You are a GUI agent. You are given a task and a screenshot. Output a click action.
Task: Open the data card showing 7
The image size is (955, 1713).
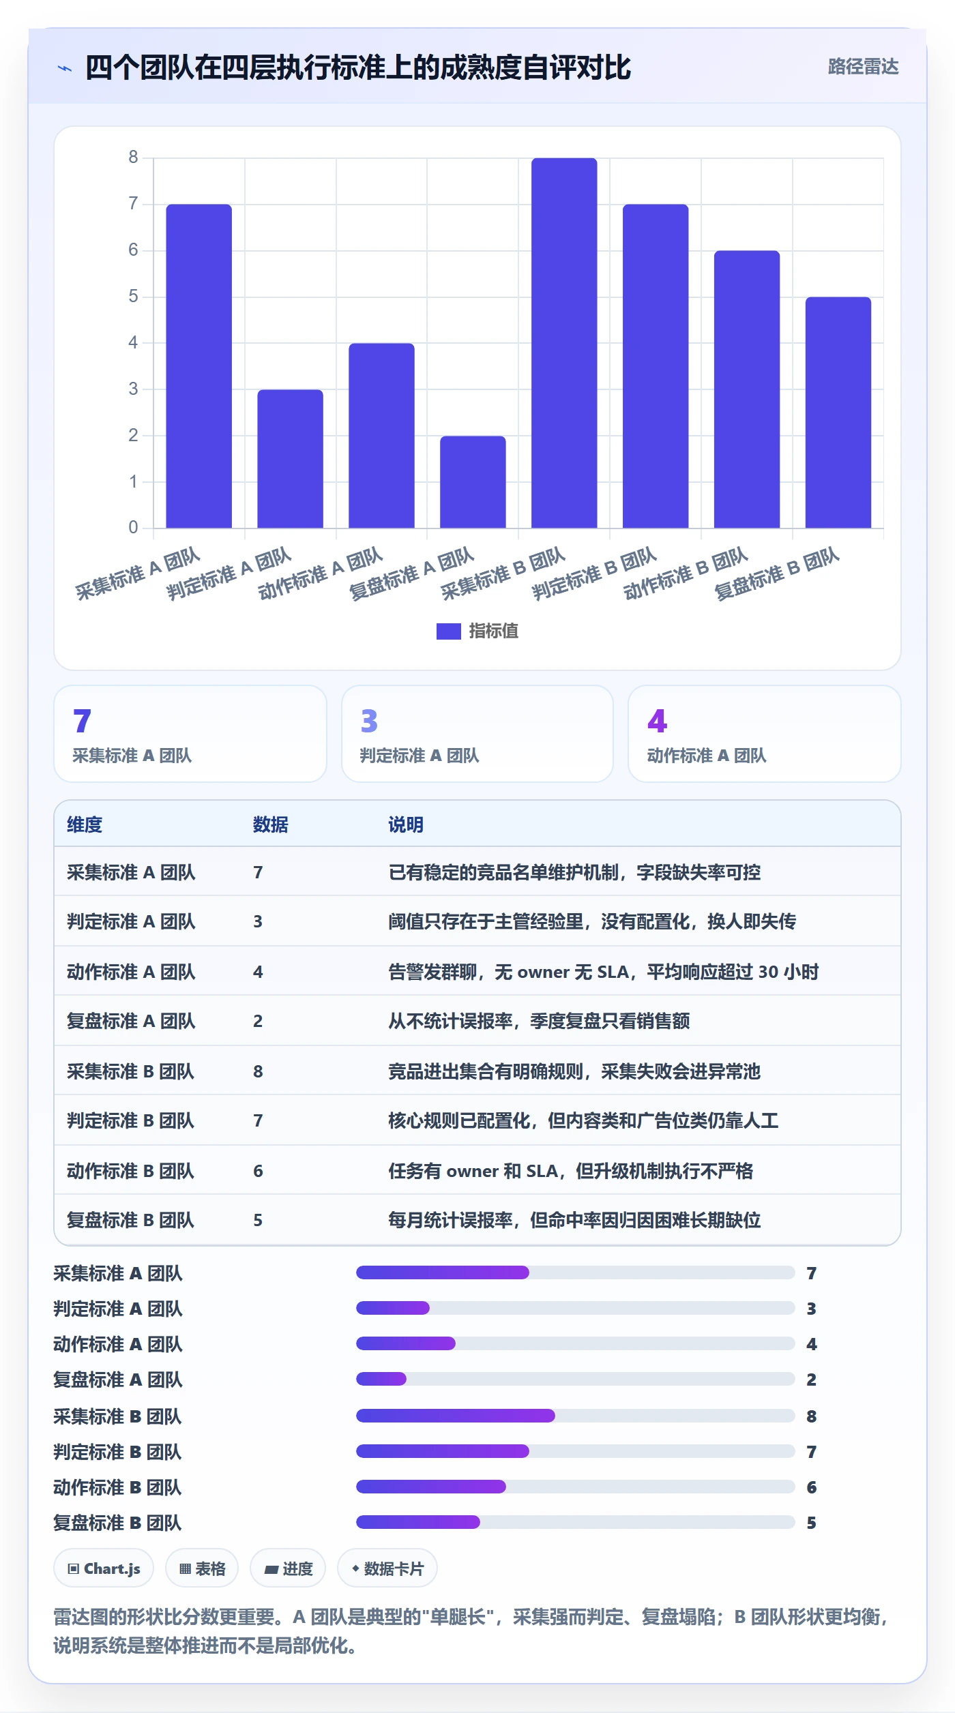(190, 734)
